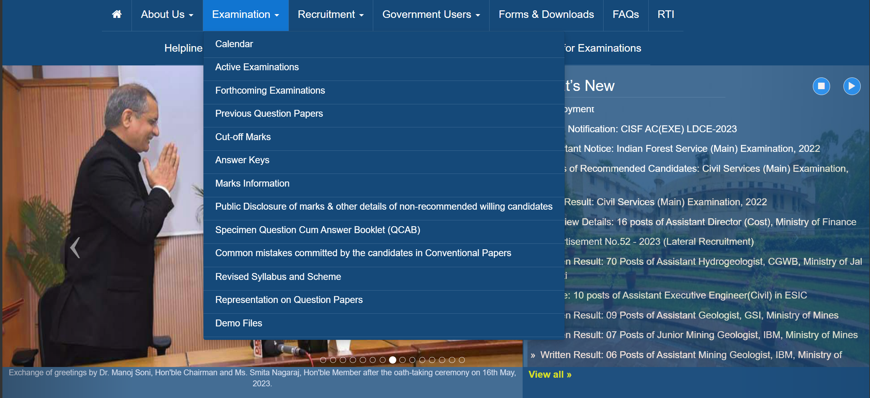Viewport: 870px width, 398px height.
Task: Click the Home icon in navigation bar
Action: pos(116,14)
